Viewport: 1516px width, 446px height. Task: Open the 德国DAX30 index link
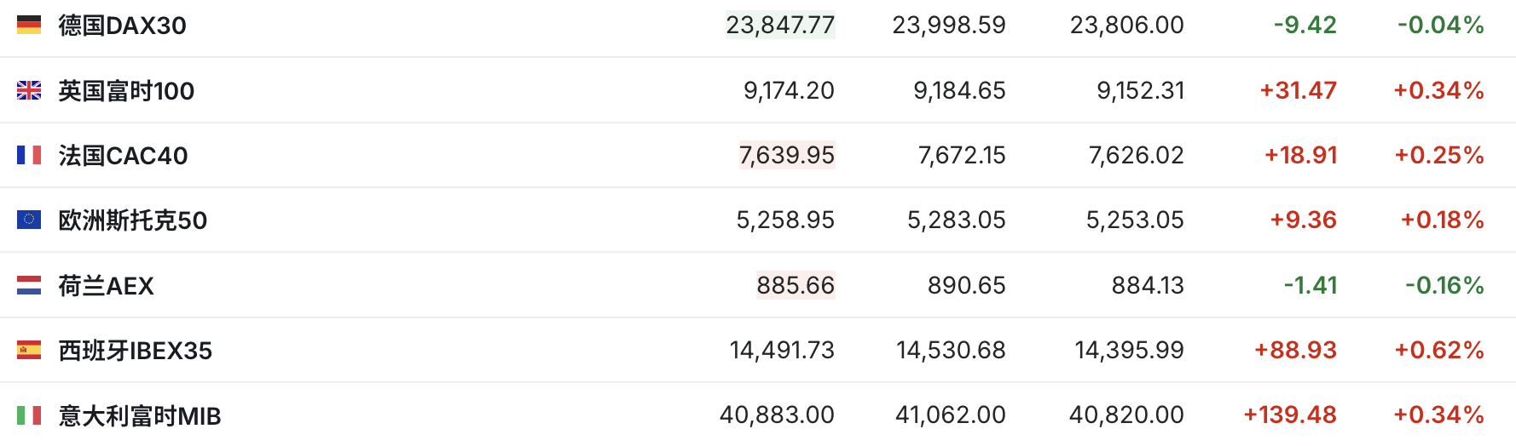point(123,26)
